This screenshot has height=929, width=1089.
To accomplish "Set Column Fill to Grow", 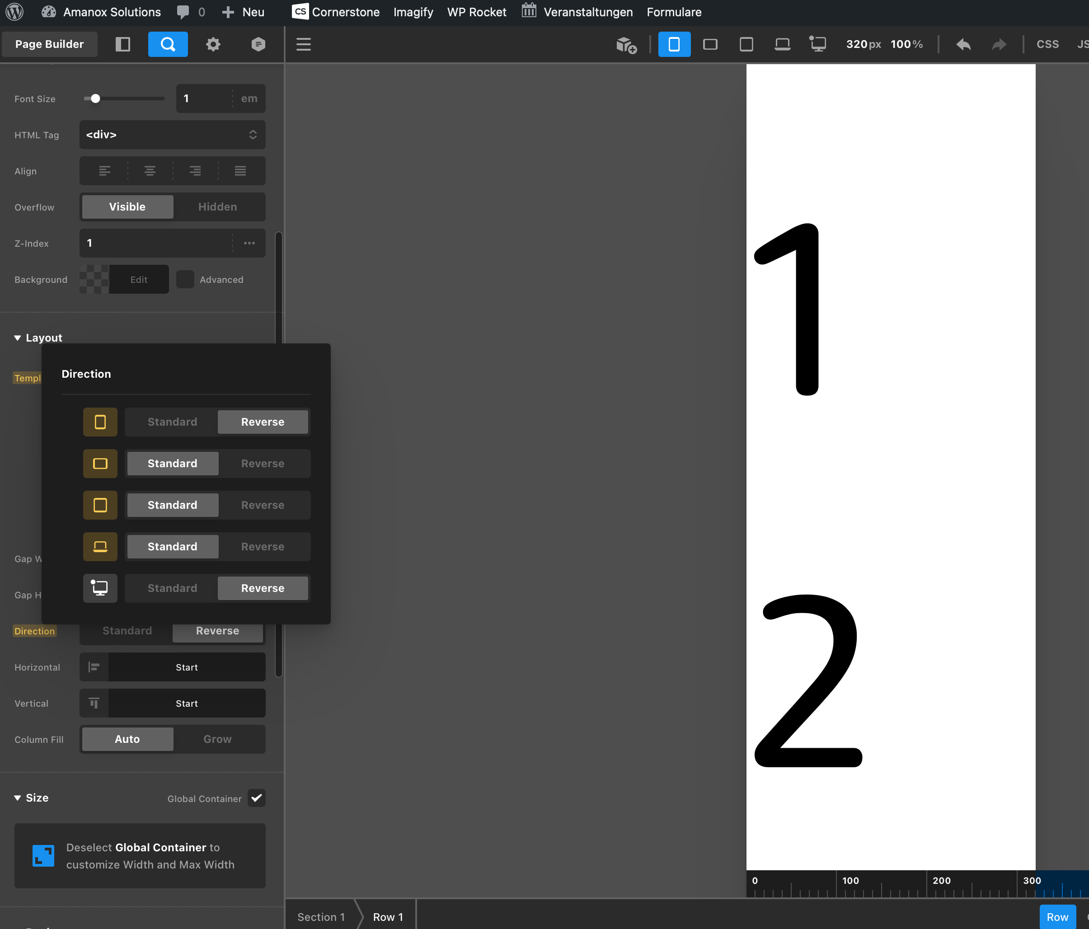I will pyautogui.click(x=218, y=739).
